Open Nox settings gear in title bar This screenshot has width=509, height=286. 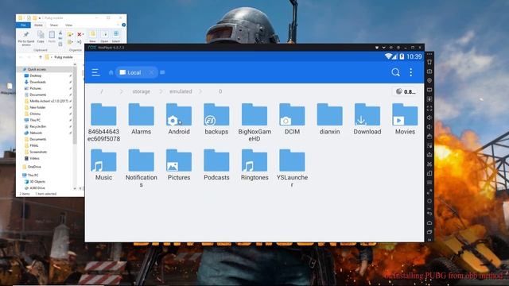[x=398, y=48]
